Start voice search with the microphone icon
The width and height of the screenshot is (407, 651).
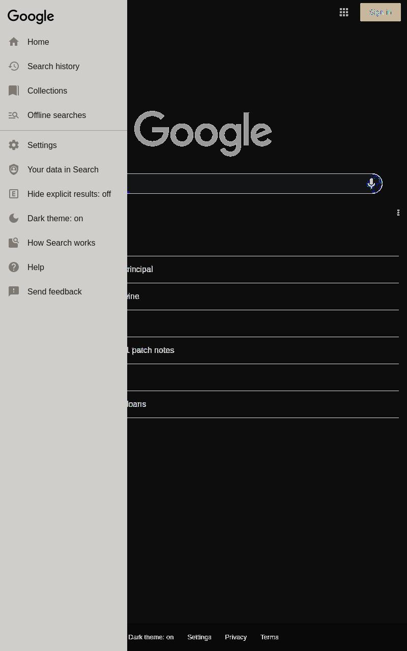point(372,184)
